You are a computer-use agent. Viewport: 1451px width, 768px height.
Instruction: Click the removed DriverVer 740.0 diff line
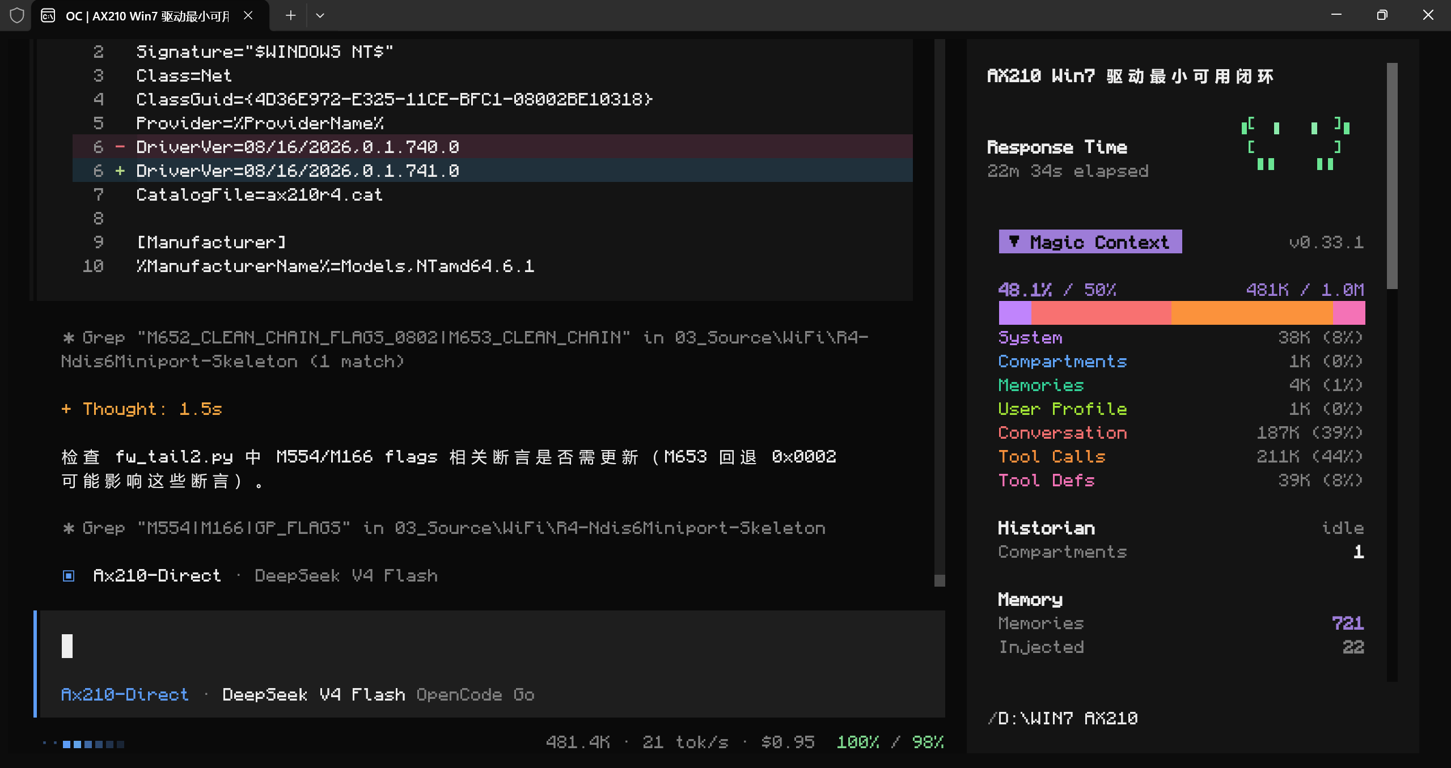click(x=492, y=147)
